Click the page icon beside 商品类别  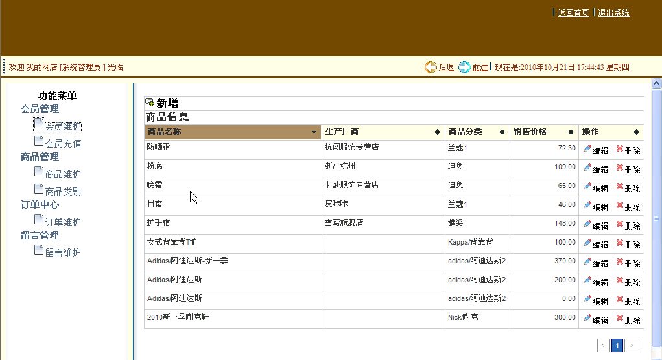(x=38, y=189)
